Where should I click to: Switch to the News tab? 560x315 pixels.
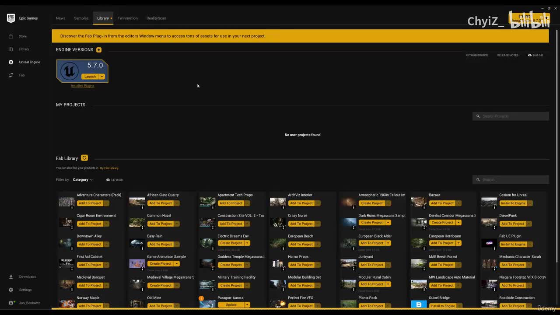tap(60, 18)
